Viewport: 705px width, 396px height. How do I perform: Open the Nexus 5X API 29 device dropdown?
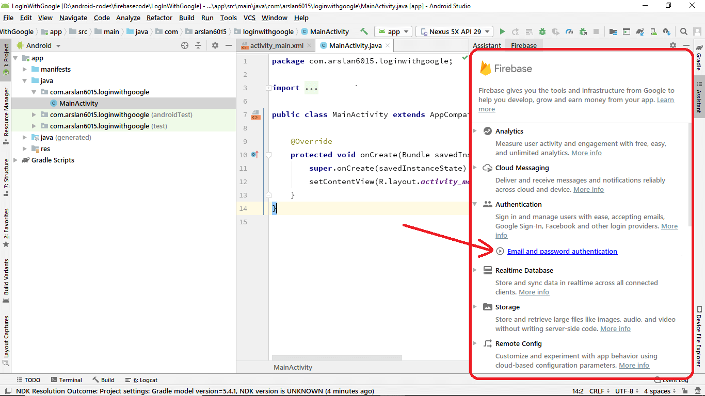(x=454, y=31)
